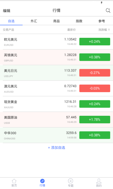Tap the AUDUSD -0.03% red badge
Viewport: 113px width, 189px height.
tap(95, 88)
